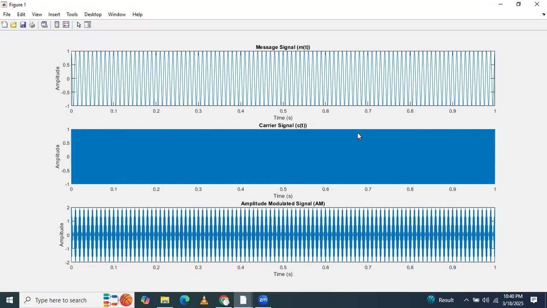This screenshot has width=547, height=308.
Task: Open the Edit menu
Action: [21, 15]
